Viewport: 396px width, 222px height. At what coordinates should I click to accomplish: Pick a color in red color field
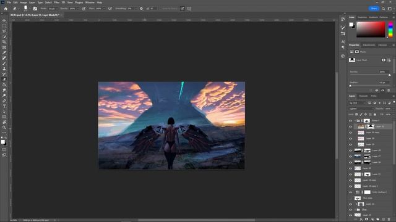pyautogui.click(x=371, y=30)
